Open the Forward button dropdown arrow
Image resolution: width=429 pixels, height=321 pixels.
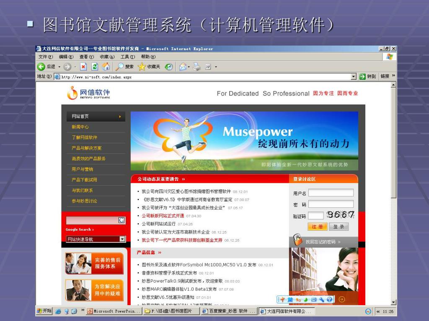[75, 67]
